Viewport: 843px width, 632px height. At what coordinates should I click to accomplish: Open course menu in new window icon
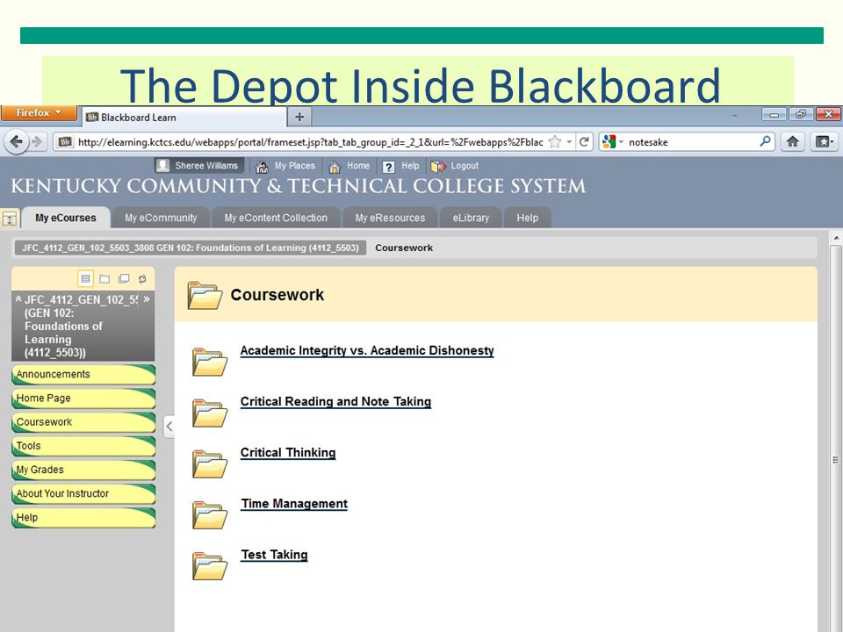(124, 278)
